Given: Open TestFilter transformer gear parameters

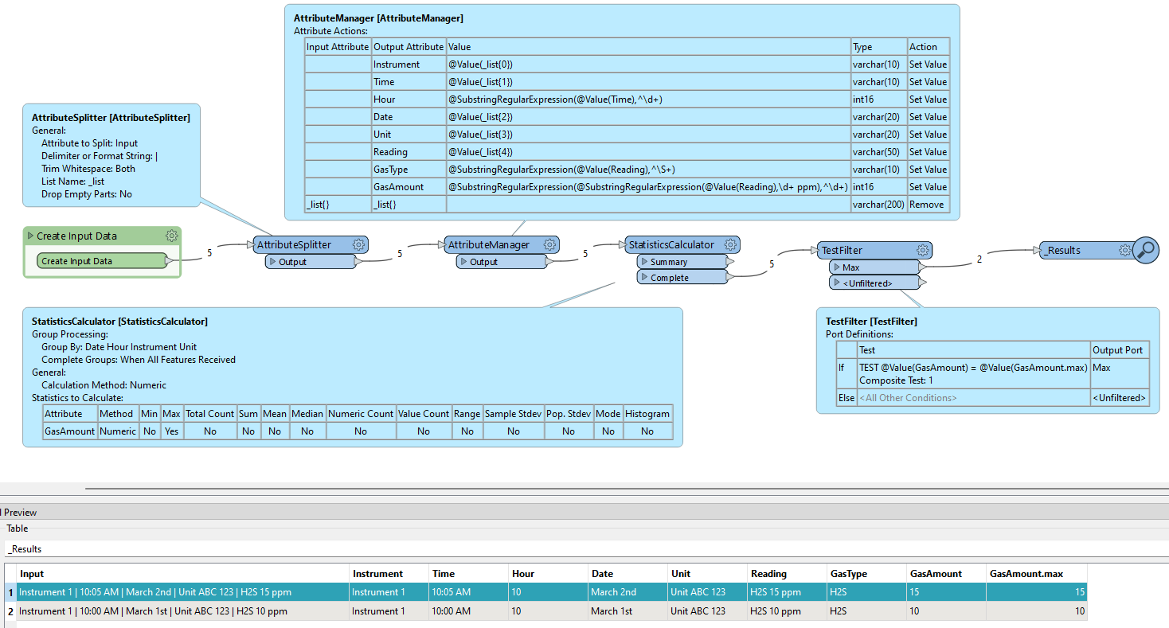Looking at the screenshot, I should pyautogui.click(x=922, y=250).
